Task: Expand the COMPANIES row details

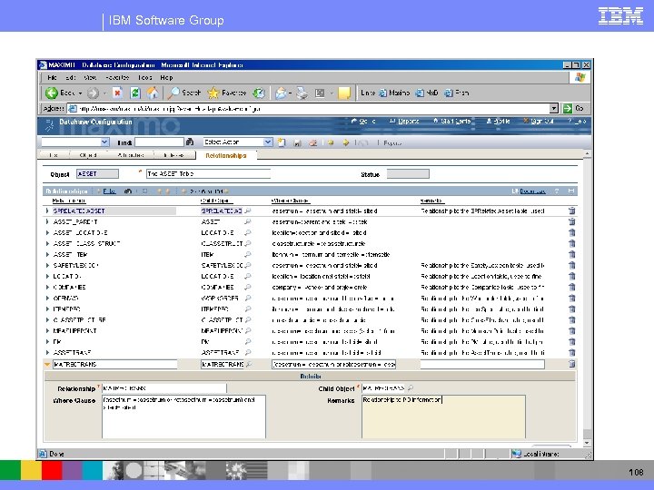Action: [x=47, y=287]
